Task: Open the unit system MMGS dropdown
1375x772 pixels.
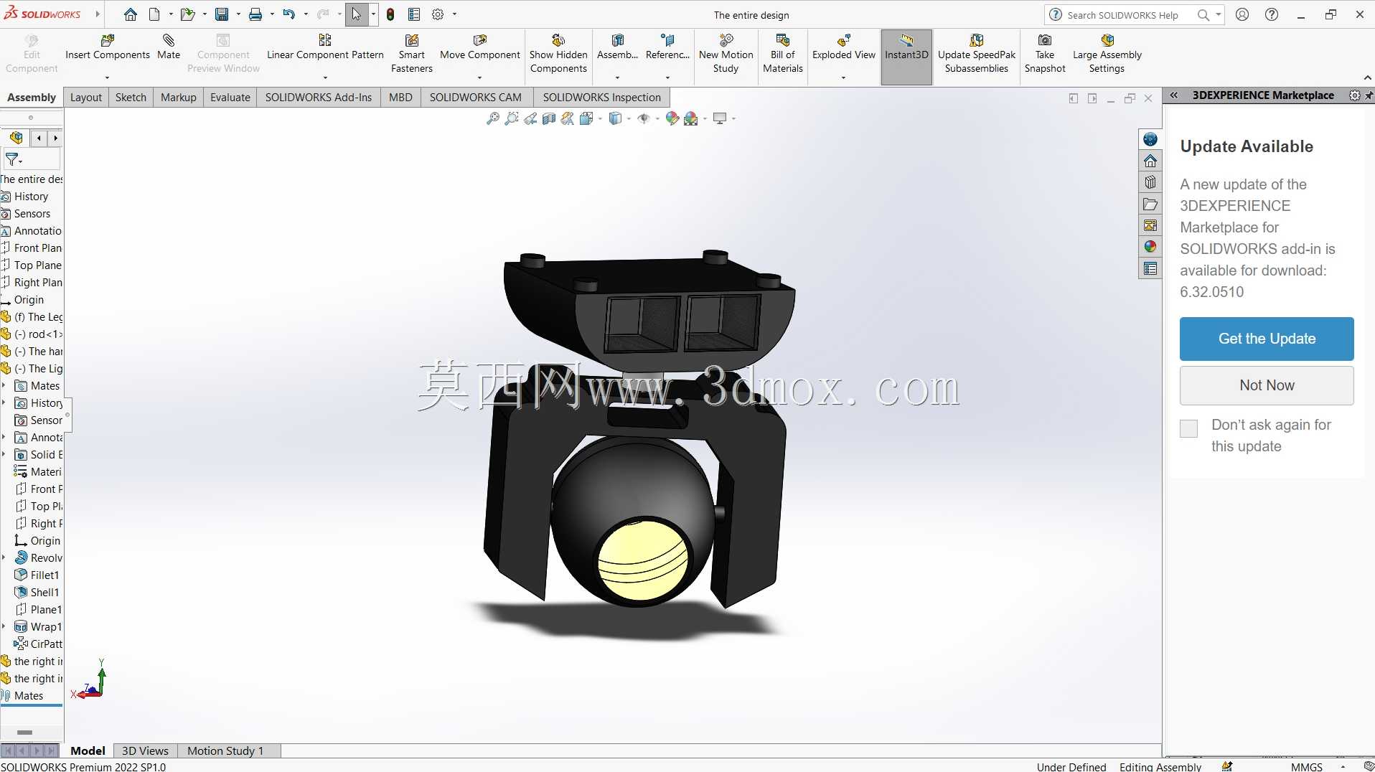Action: pos(1342,767)
